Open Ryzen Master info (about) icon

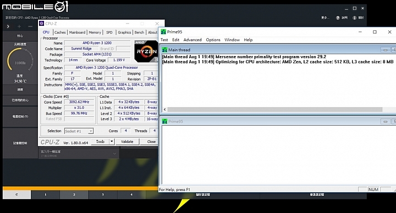tap(354, 18)
